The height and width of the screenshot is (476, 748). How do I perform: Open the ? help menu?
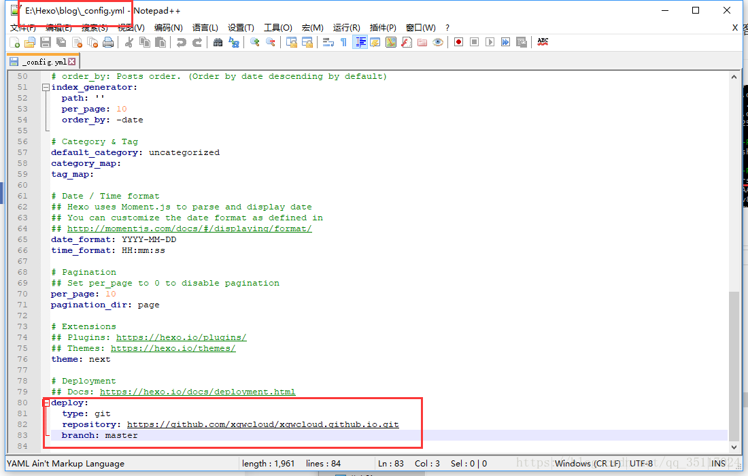click(x=447, y=28)
